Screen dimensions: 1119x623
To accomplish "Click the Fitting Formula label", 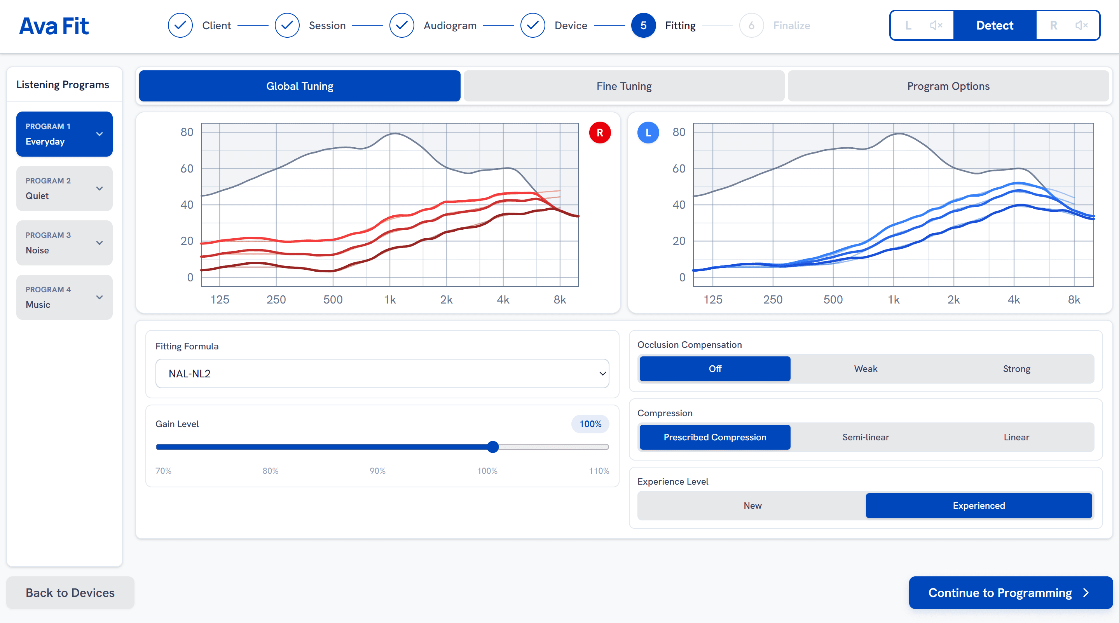I will pyautogui.click(x=187, y=346).
